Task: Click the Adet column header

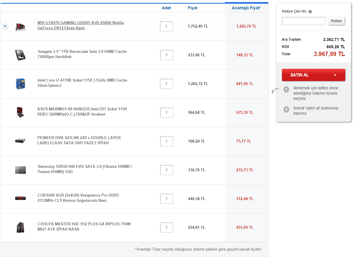Action: coord(166,8)
